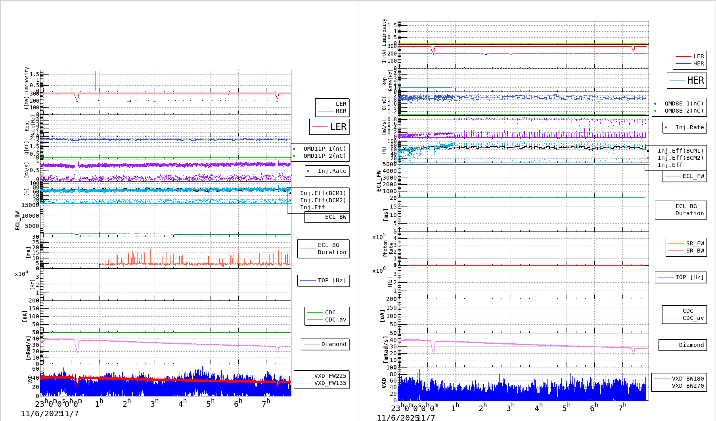Screen dimensions: 716x421
Task: Click the green QMD11P_2(nC) legend marker
Action: click(294, 156)
